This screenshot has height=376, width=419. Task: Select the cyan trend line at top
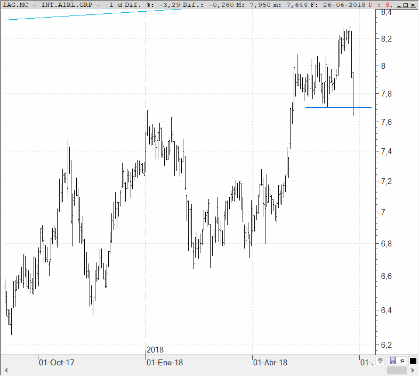[x=92, y=14]
